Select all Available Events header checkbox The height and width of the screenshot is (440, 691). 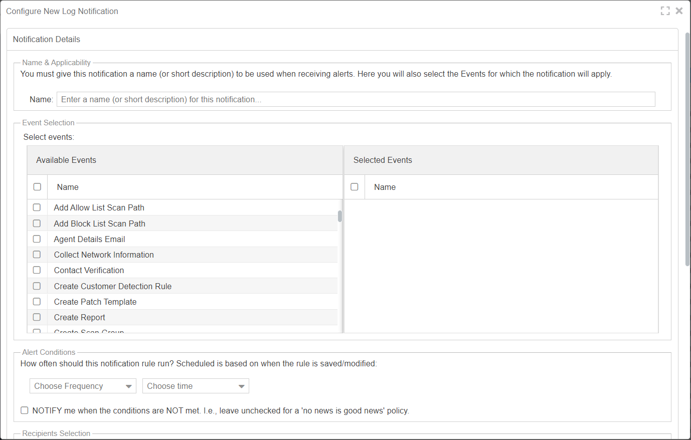pyautogui.click(x=37, y=187)
